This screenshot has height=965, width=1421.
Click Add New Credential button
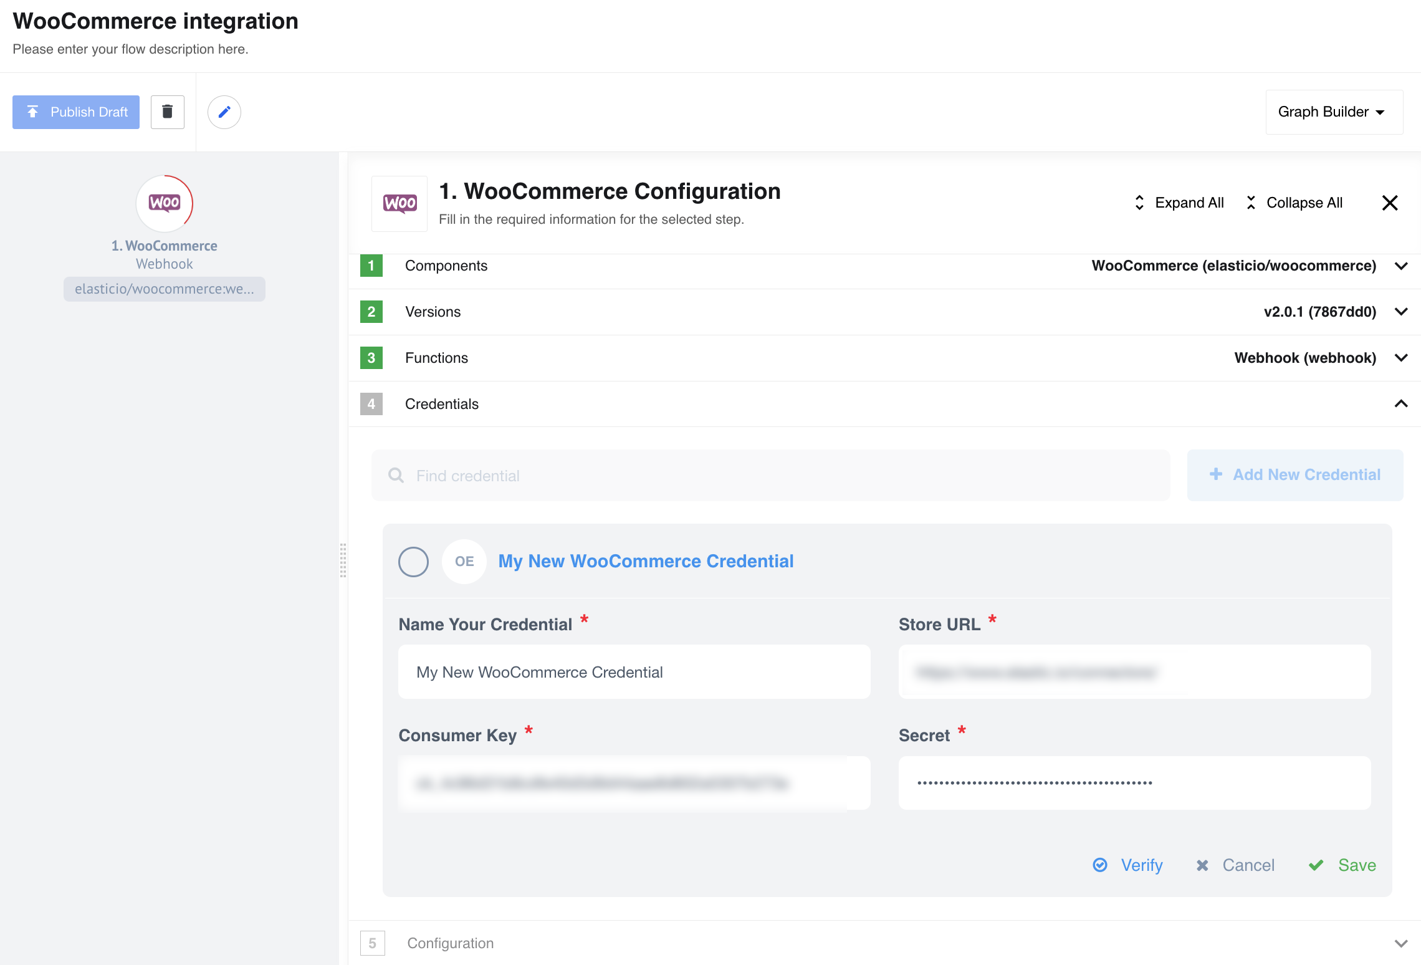1295,475
